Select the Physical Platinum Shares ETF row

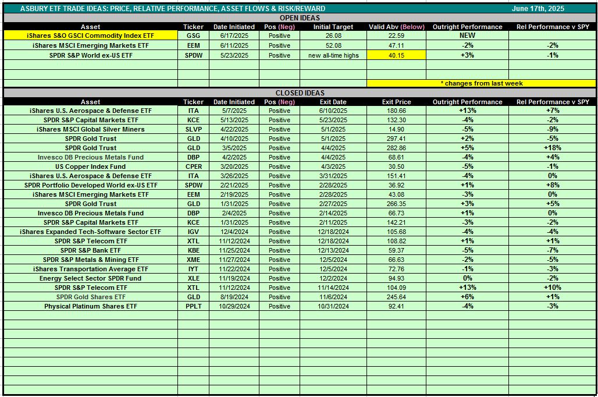(x=91, y=306)
